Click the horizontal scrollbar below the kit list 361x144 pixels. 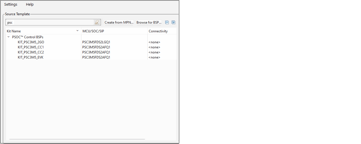click(77, 139)
